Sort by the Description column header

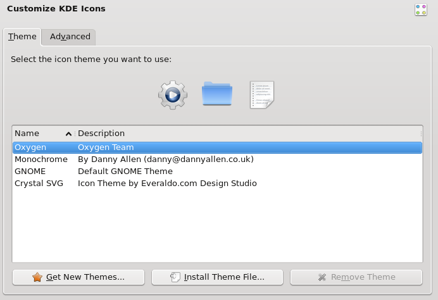(101, 134)
